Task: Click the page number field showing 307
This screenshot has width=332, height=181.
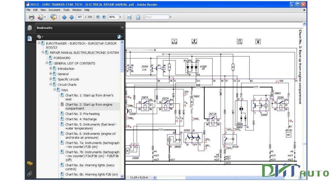Action: pos(80,17)
